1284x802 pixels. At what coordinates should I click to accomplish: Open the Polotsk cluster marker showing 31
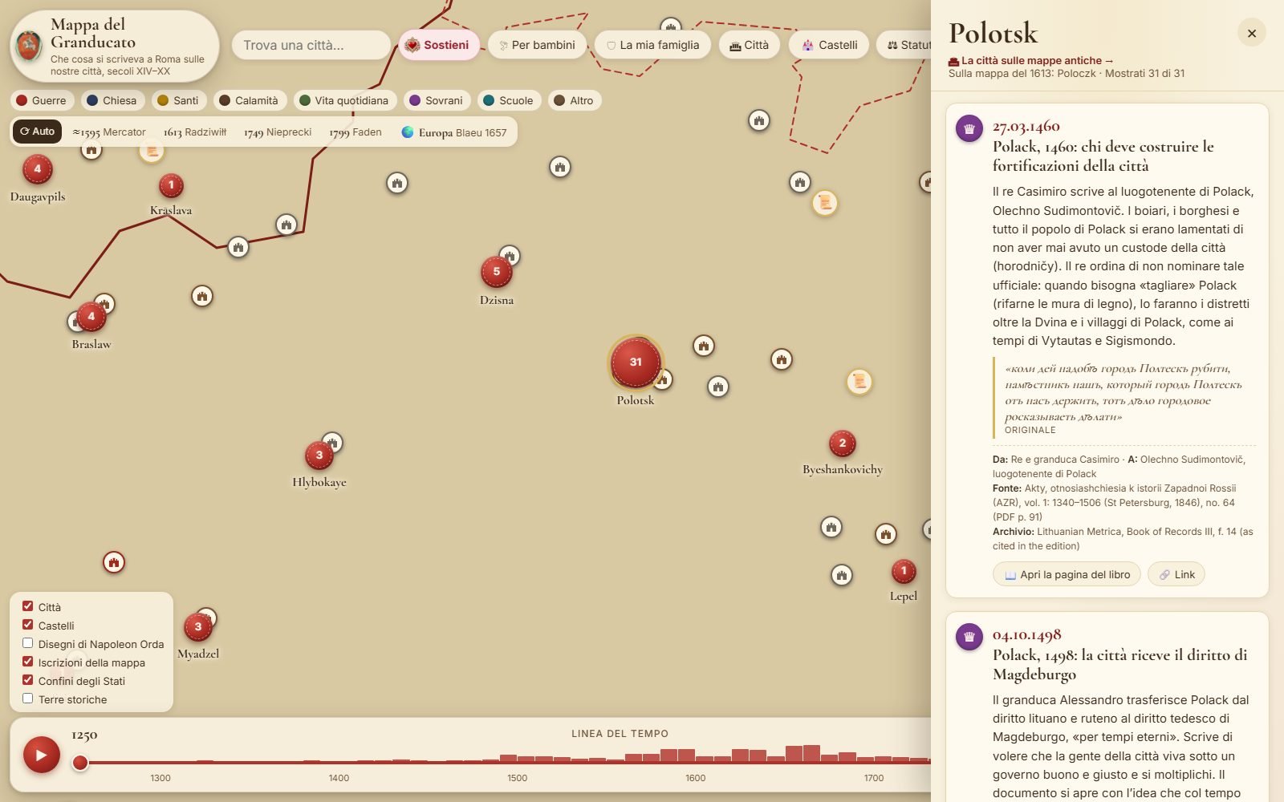636,362
